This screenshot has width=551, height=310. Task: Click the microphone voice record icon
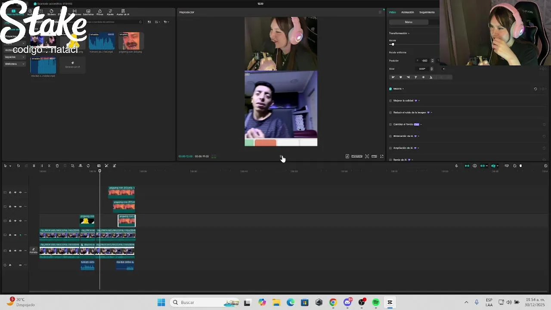(457, 166)
